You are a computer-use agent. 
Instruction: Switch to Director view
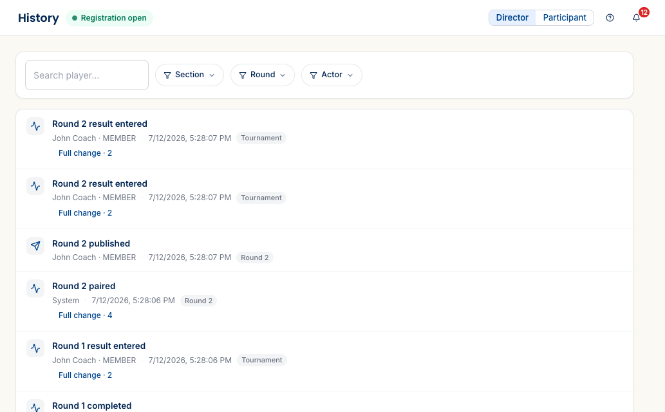[x=512, y=18]
